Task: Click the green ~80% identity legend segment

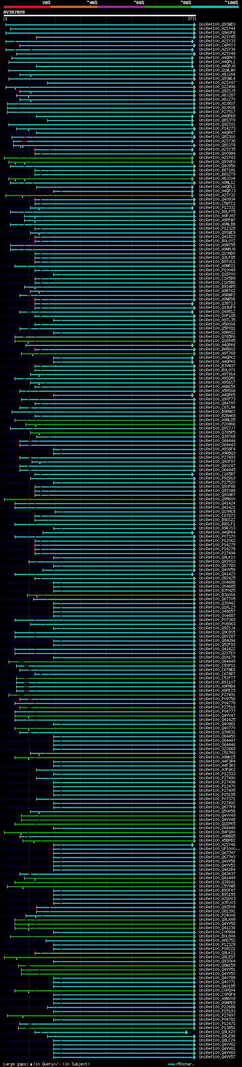Action: [168, 7]
